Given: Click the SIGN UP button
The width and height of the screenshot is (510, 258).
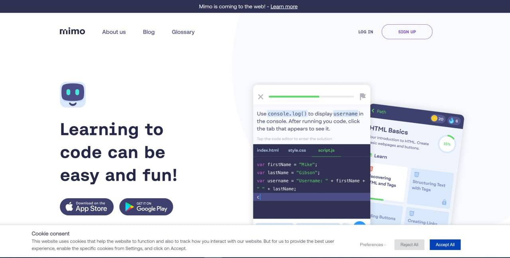Looking at the screenshot, I should (407, 32).
